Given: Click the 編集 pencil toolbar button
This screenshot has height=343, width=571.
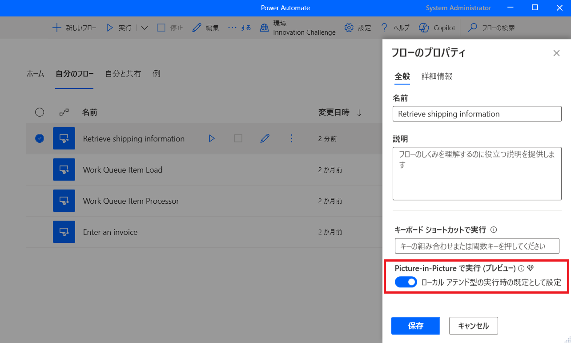Looking at the screenshot, I should [x=205, y=28].
